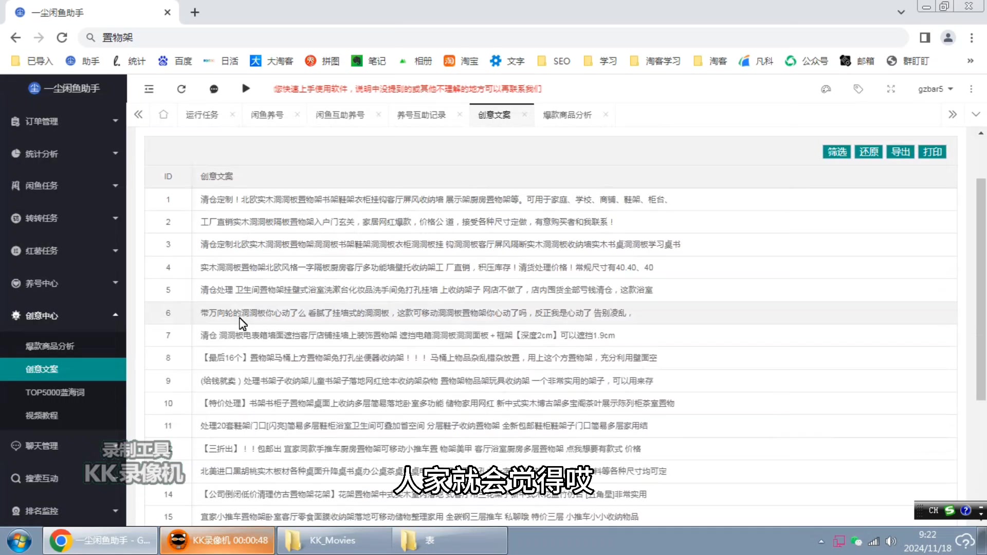Screen dimensions: 987x555
Task: Switch to 闲鱼互助养号 tab
Action: (340, 115)
